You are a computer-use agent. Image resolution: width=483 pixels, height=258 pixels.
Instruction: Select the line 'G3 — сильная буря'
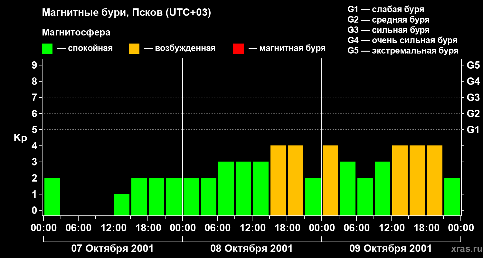(388, 30)
